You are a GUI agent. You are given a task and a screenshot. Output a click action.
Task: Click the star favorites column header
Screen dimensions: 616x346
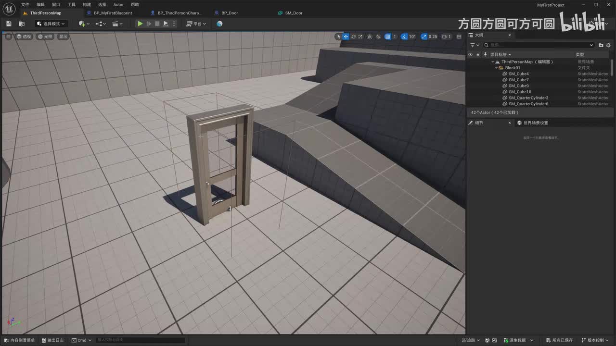point(478,55)
